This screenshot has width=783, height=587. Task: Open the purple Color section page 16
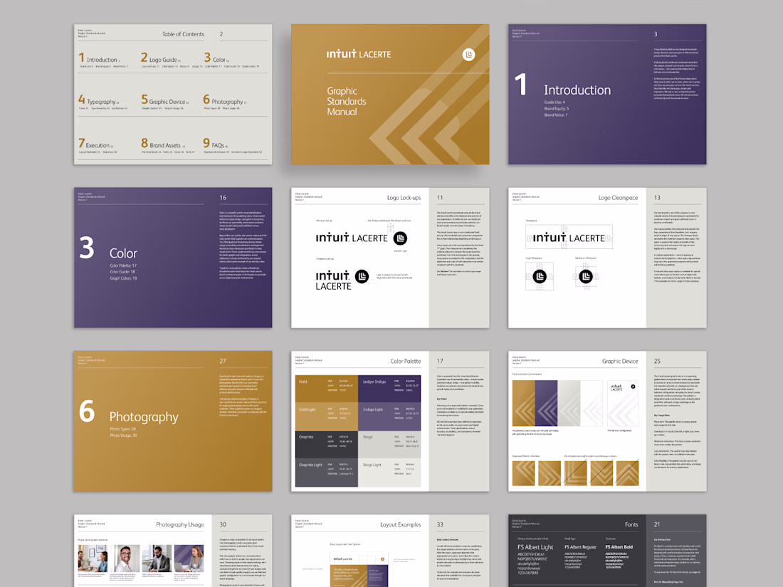[x=173, y=258]
